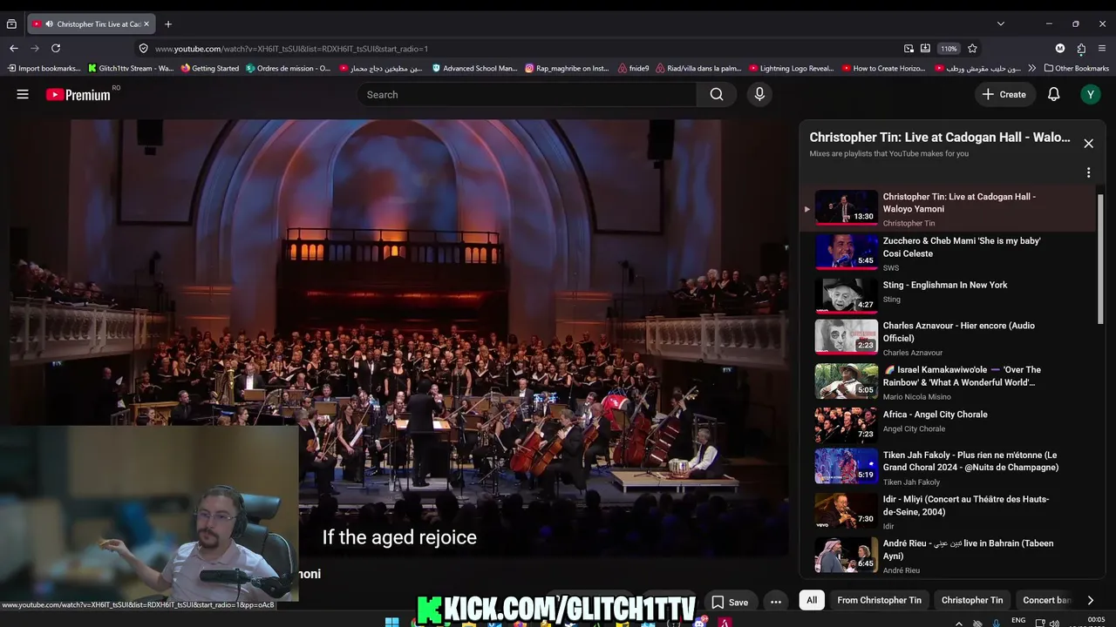Start voice search with the microphone
Screen dimensions: 1116x627
point(759,94)
